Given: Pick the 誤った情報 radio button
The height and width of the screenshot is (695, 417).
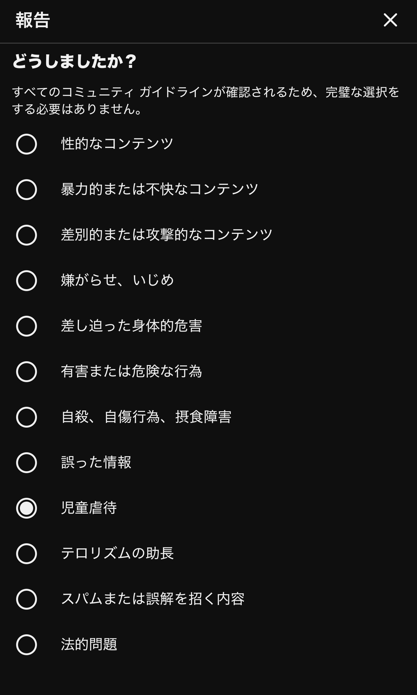Looking at the screenshot, I should [27, 463].
